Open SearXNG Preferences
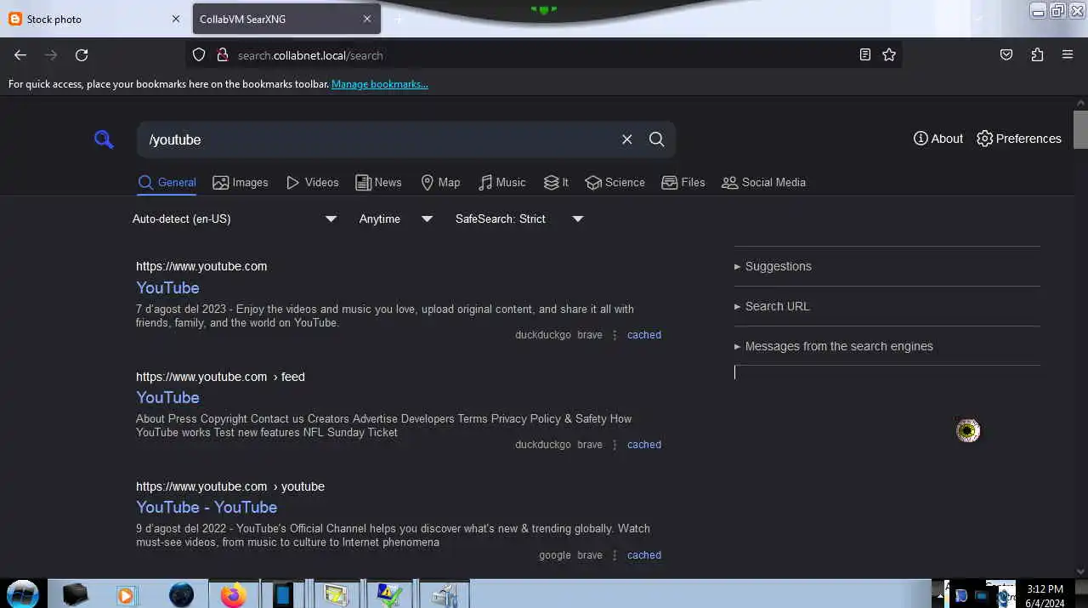 (1019, 139)
